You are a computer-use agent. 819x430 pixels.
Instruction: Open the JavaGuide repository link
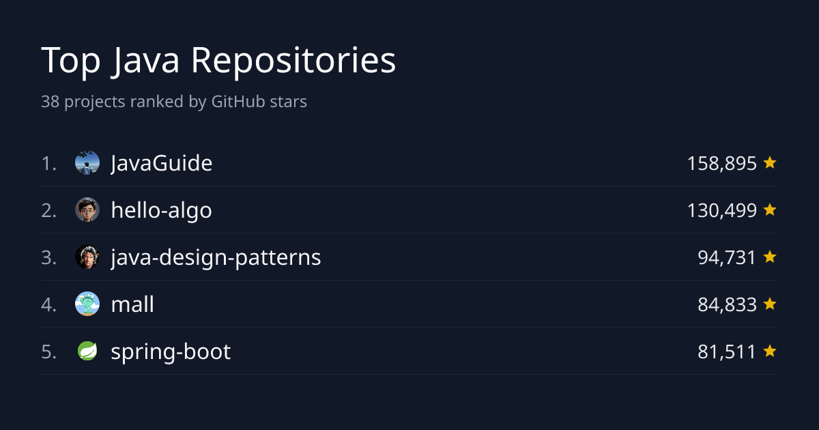(162, 164)
